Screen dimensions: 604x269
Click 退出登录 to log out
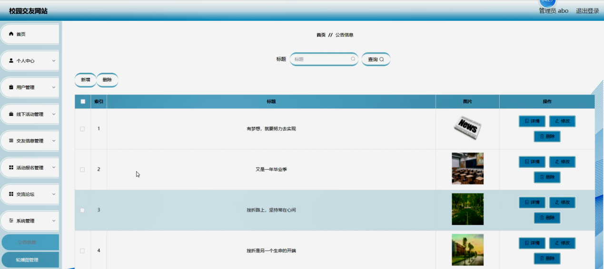[587, 11]
